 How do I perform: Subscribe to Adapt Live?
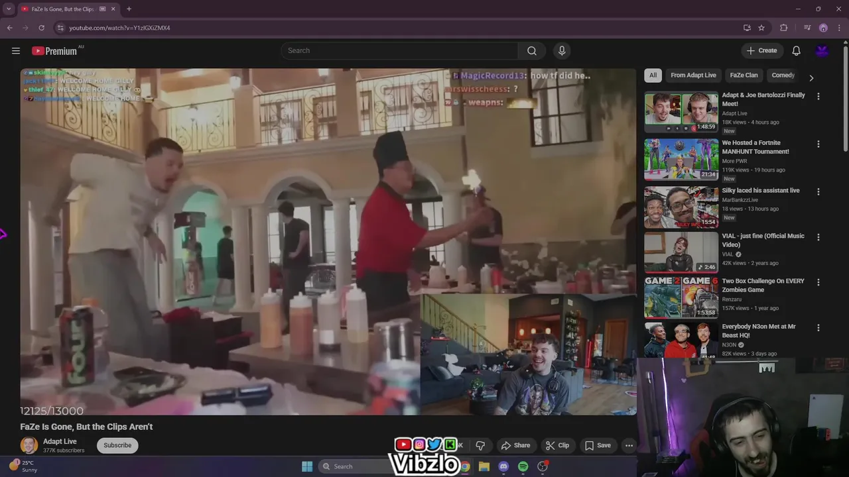[x=117, y=445]
